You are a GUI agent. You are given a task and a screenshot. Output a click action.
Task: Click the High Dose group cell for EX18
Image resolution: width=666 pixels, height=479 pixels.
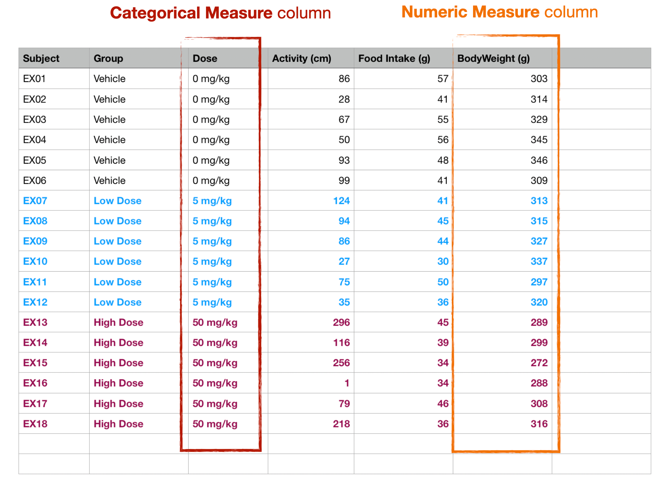point(139,424)
